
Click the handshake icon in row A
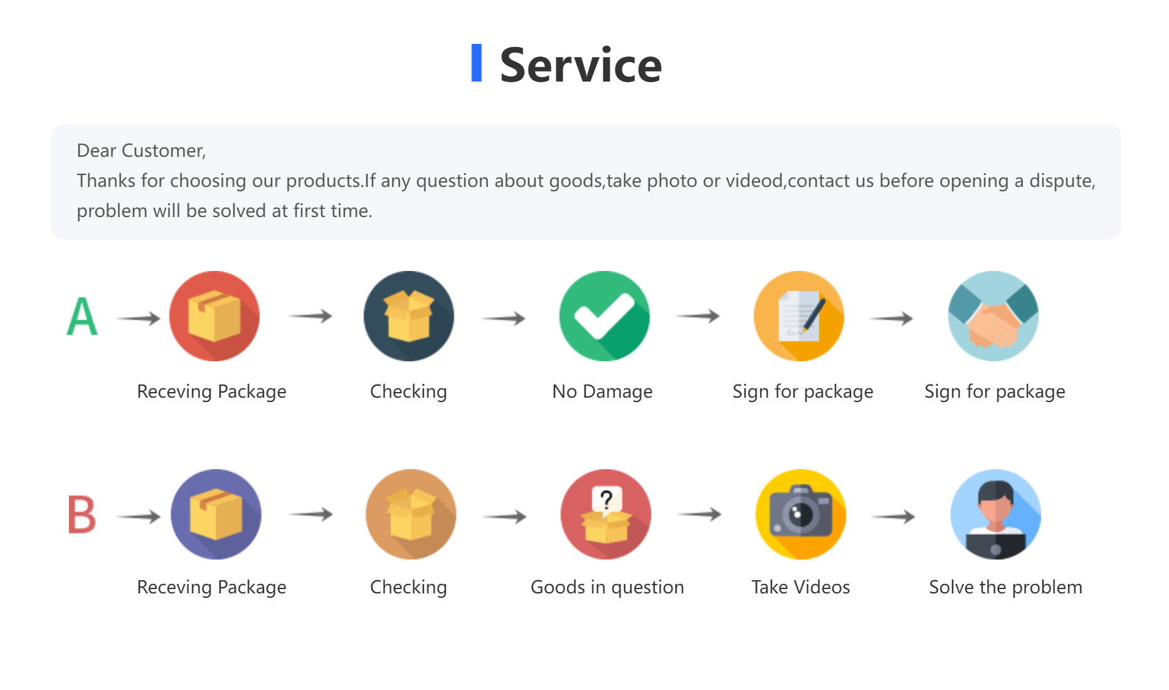pos(993,316)
